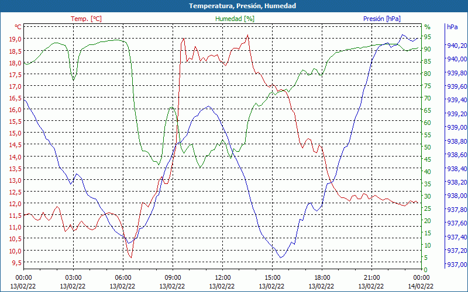The width and height of the screenshot is (468, 292).
Task: Select the 17,5 temperature axis tick
Action: pyautogui.click(x=16, y=75)
